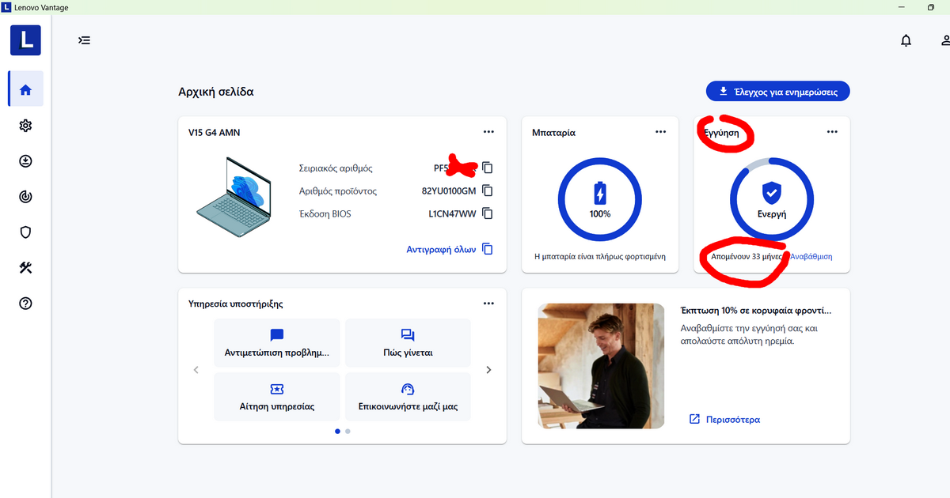This screenshot has height=498, width=950.
Task: Copy the Αριθμός προϊόντος value
Action: 488,191
